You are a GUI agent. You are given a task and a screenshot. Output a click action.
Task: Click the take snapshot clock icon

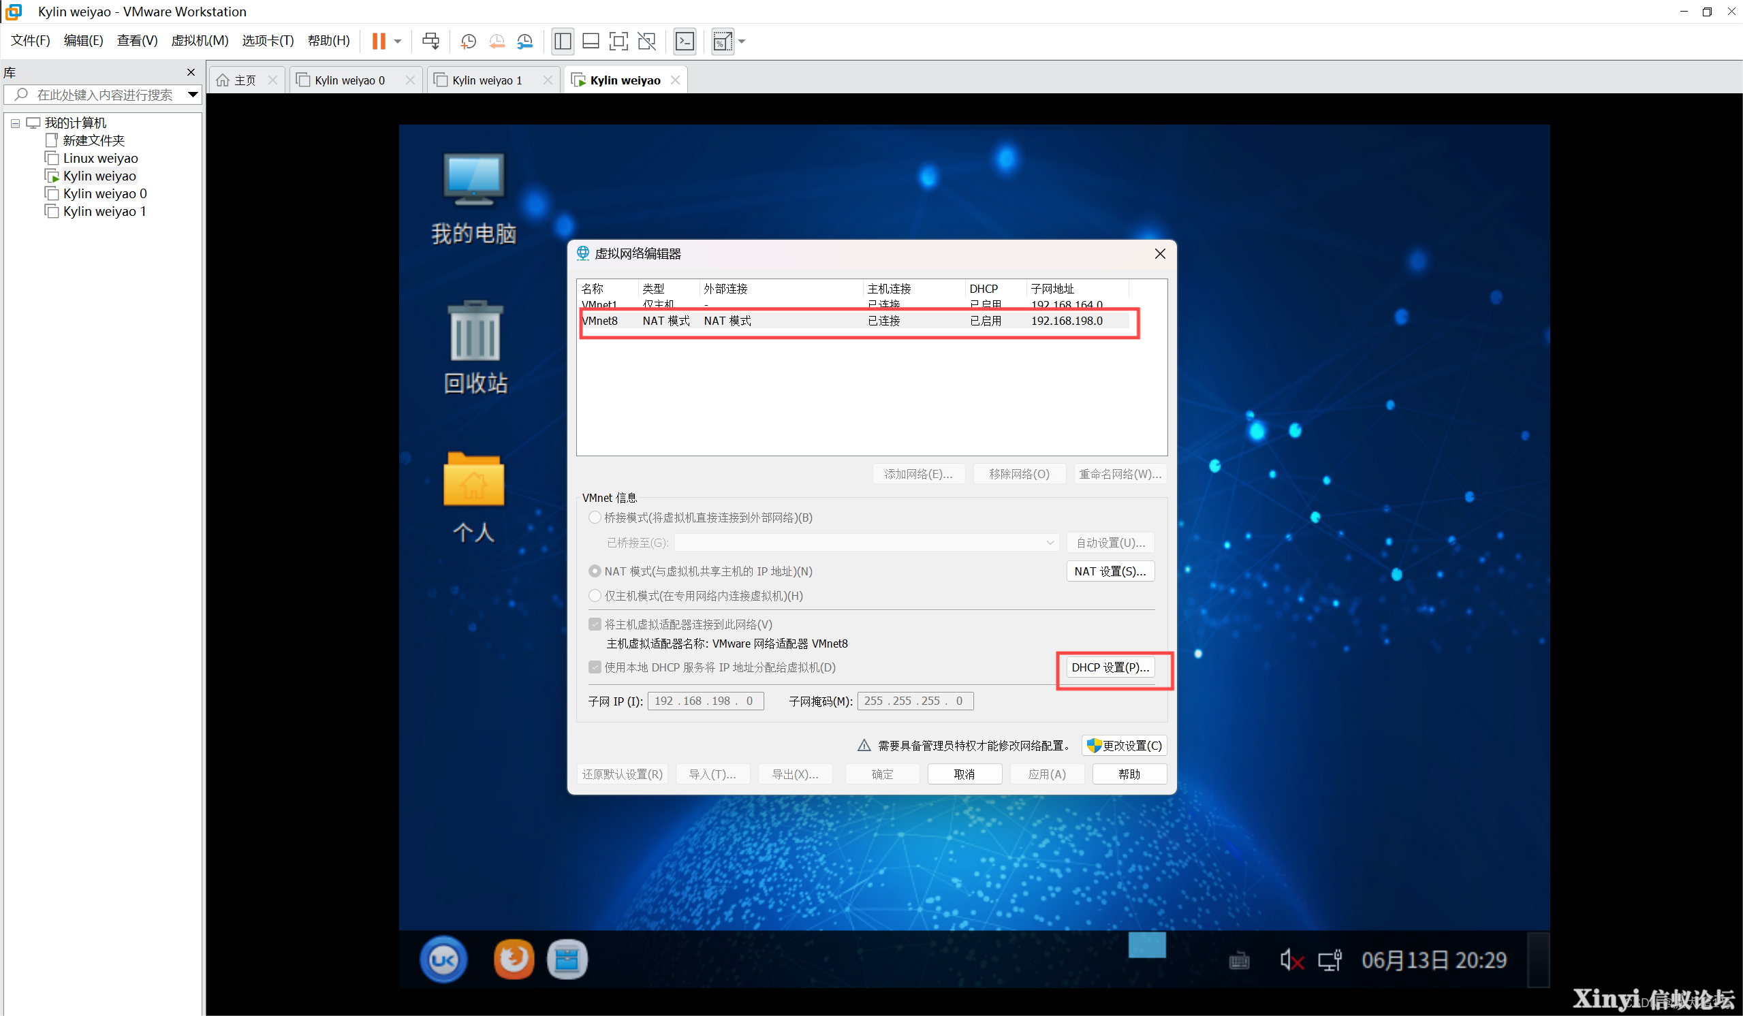coord(468,42)
